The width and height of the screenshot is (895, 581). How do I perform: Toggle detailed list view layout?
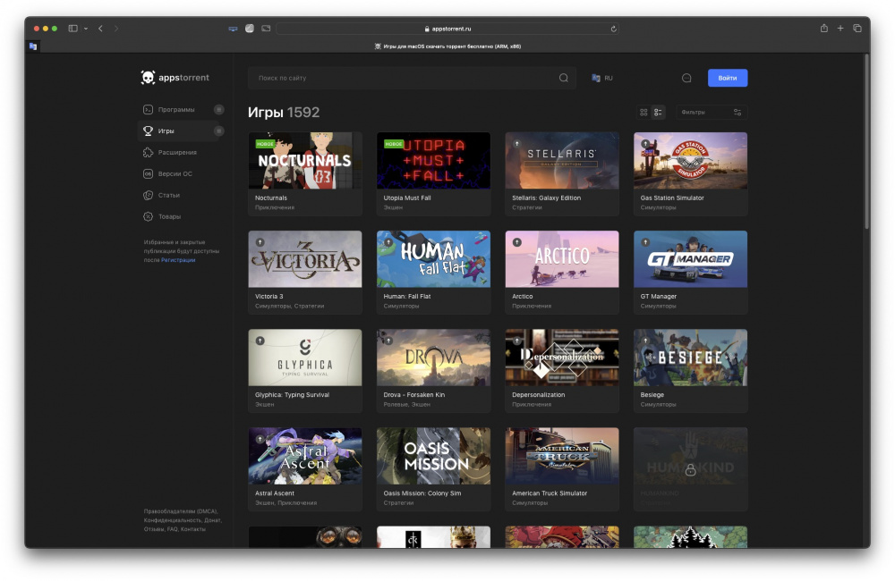pyautogui.click(x=658, y=112)
